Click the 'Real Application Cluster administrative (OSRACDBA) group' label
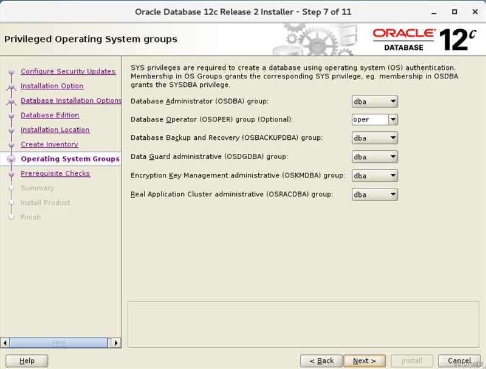 [x=232, y=194]
